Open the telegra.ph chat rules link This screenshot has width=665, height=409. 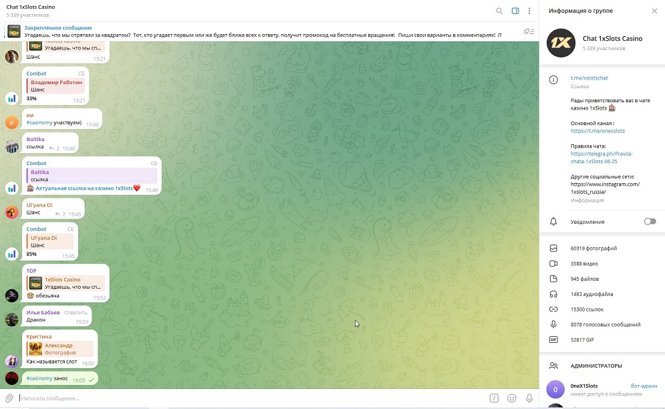[602, 158]
